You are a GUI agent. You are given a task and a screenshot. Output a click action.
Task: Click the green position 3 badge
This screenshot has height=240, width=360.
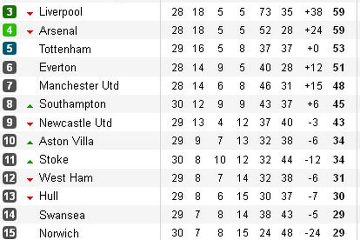[x=9, y=12]
